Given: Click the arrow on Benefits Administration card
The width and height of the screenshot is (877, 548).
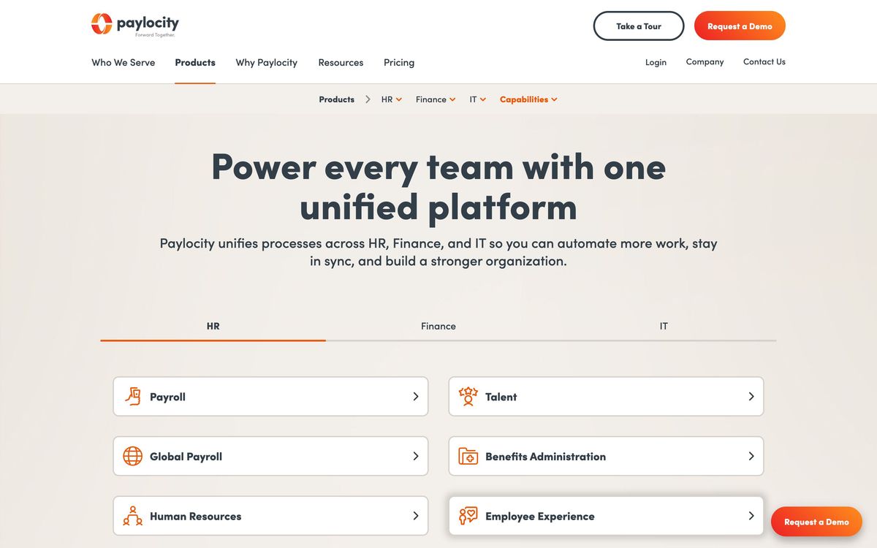Looking at the screenshot, I should coord(751,456).
